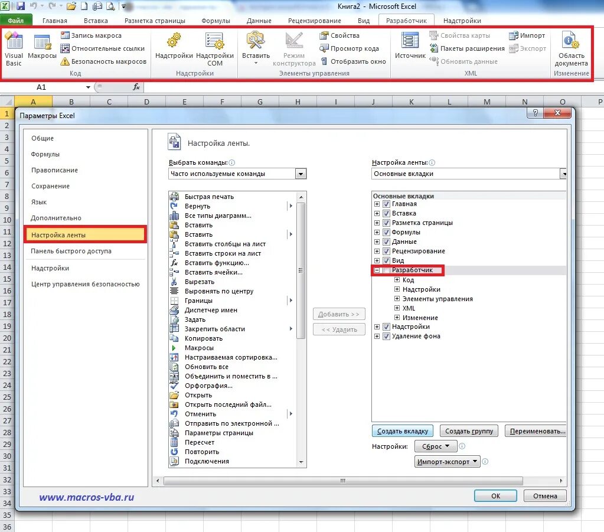Click the Отмена button
604x532 pixels.
pos(545,496)
